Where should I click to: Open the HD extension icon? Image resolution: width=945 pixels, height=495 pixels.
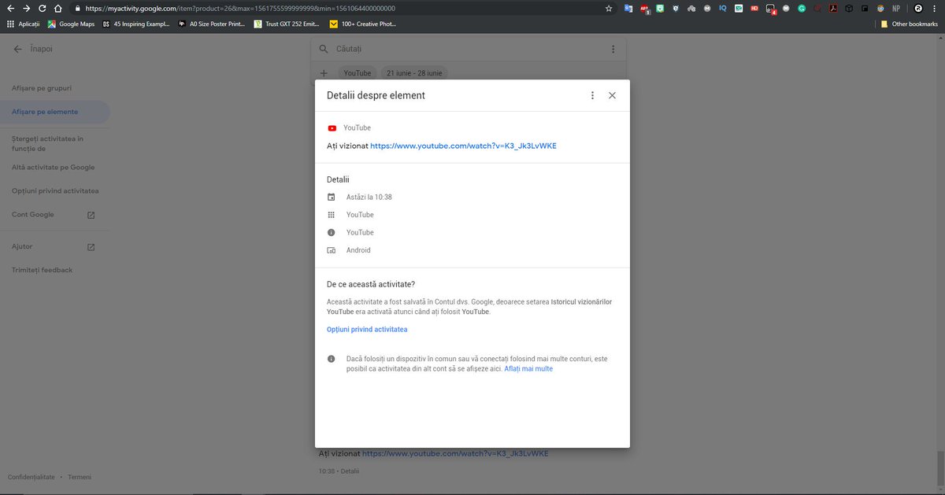(754, 9)
